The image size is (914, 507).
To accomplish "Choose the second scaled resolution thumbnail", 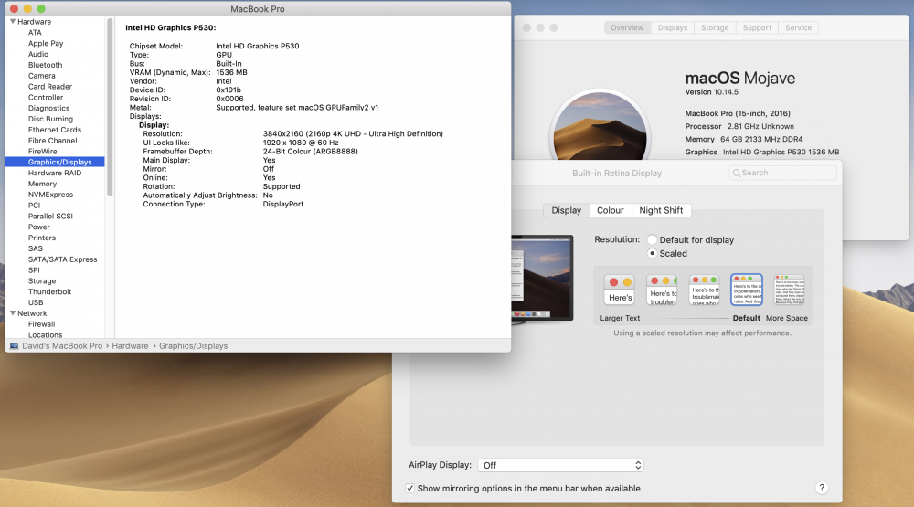I will 662,290.
